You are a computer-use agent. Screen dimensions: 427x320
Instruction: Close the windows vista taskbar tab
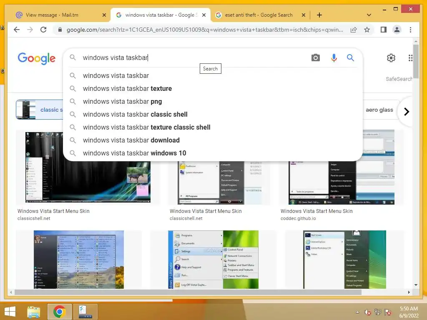tap(203, 15)
